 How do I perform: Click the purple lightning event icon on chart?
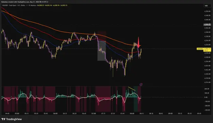pos(141,84)
